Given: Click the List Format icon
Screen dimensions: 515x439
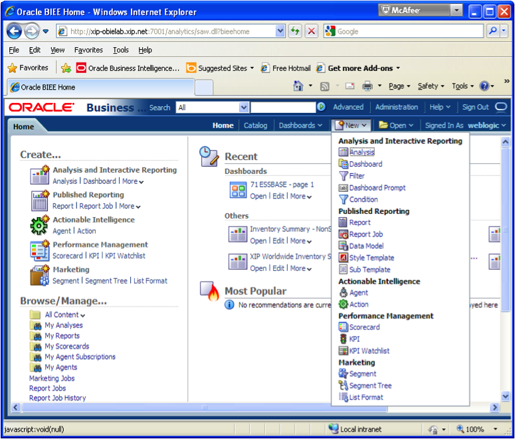Looking at the screenshot, I should [x=344, y=397].
